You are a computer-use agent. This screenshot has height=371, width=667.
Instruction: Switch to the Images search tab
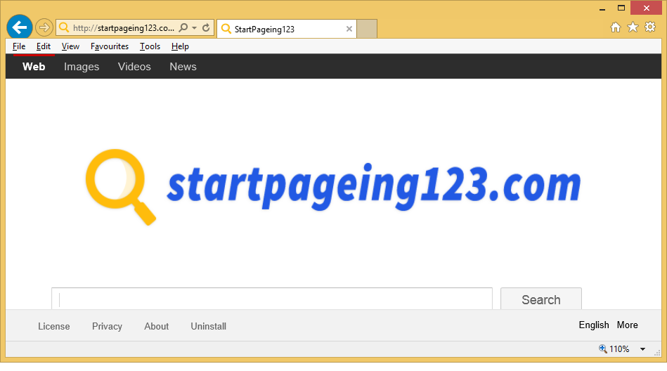click(x=82, y=67)
